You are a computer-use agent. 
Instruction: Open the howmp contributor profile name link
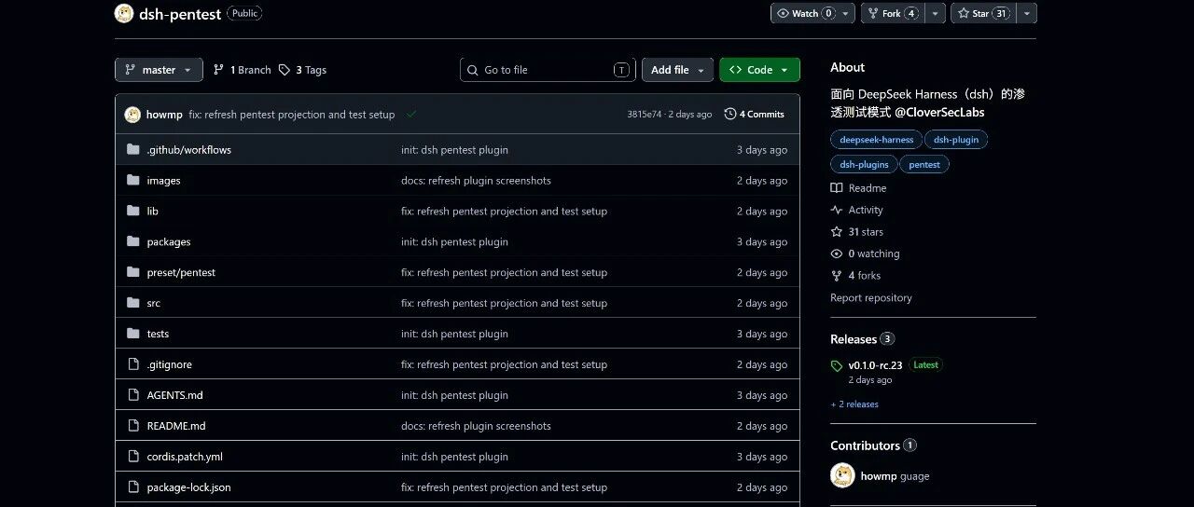[879, 476]
